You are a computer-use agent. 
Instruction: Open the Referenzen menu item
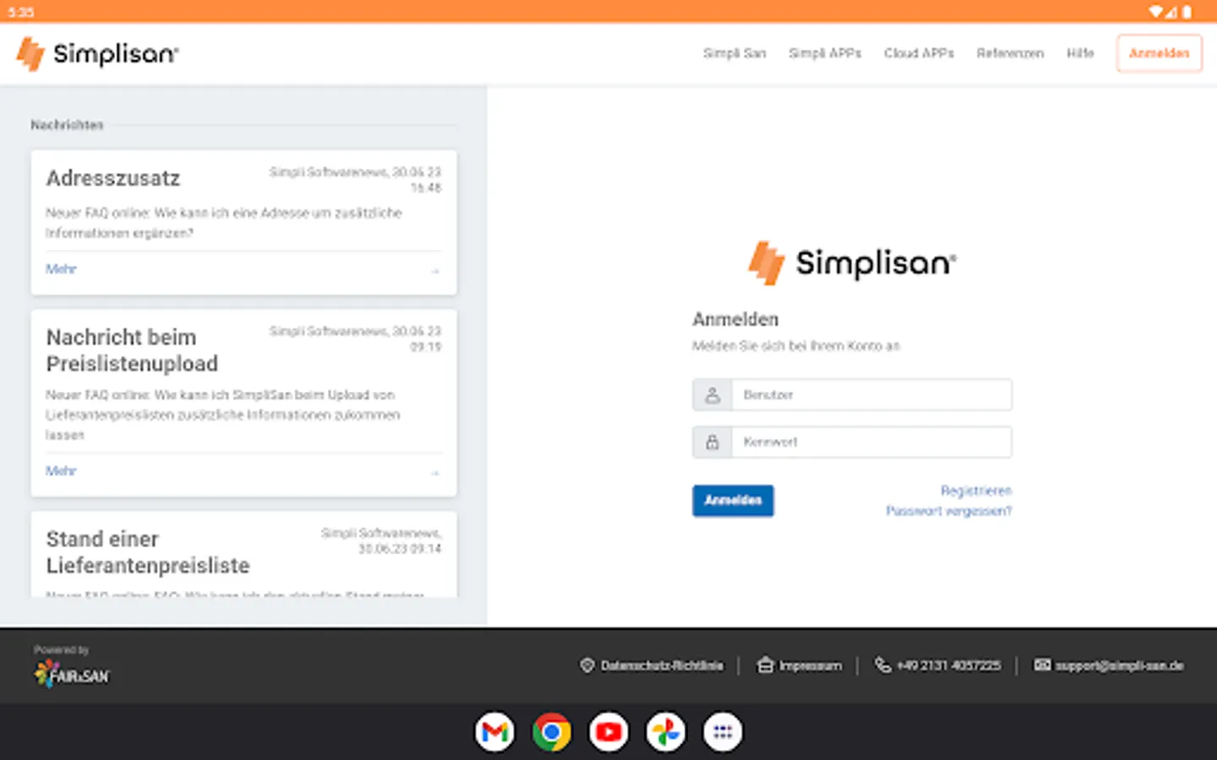[1010, 53]
